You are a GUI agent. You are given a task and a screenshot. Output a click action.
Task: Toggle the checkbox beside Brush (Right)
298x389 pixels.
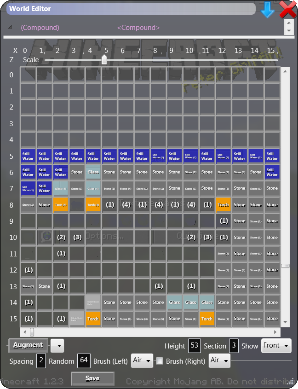coord(159,361)
